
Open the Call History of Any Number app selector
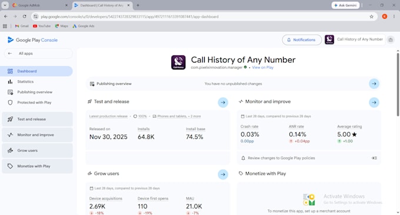355,39
